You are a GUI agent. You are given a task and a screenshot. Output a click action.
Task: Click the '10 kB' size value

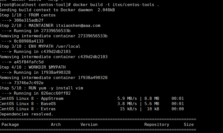pyautogui.click(x=153, y=109)
